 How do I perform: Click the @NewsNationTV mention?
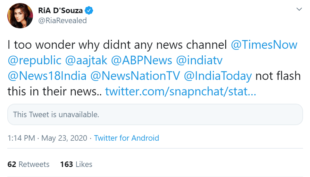point(135,76)
